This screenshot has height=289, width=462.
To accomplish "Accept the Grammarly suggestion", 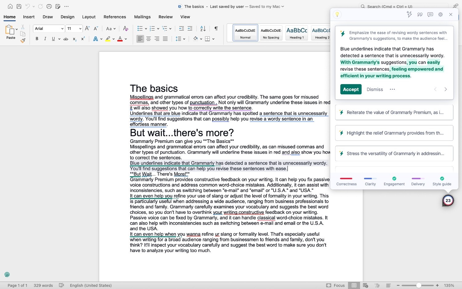I will click(351, 89).
